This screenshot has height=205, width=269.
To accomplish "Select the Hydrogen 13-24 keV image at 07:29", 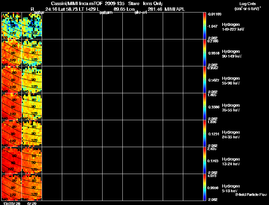I will (32, 160).
